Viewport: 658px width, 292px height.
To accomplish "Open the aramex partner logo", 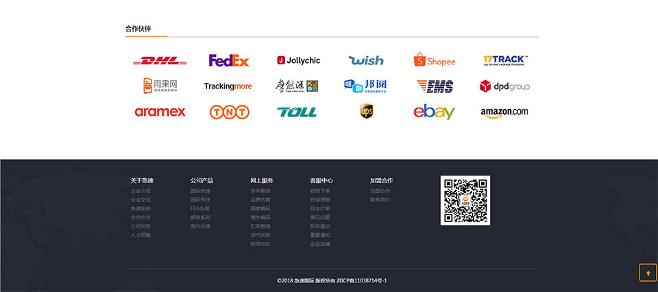I will pyautogui.click(x=160, y=112).
